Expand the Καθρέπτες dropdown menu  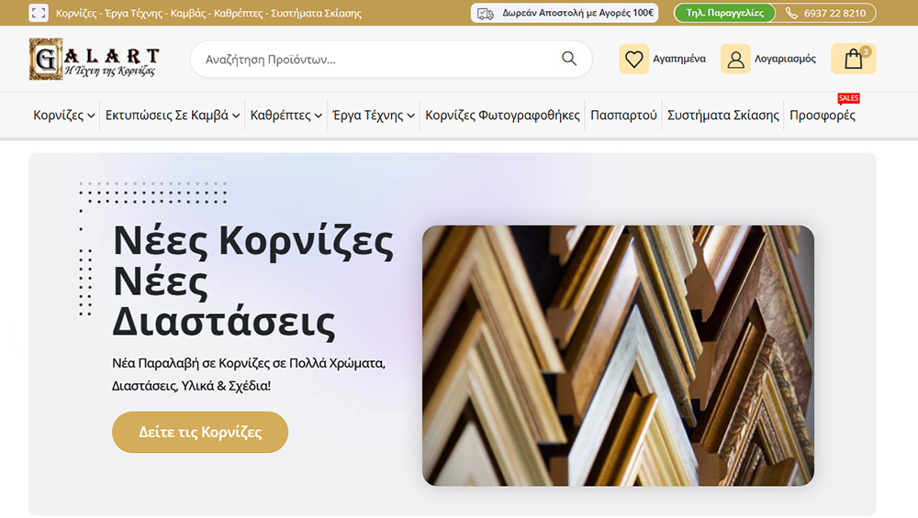[x=286, y=116]
